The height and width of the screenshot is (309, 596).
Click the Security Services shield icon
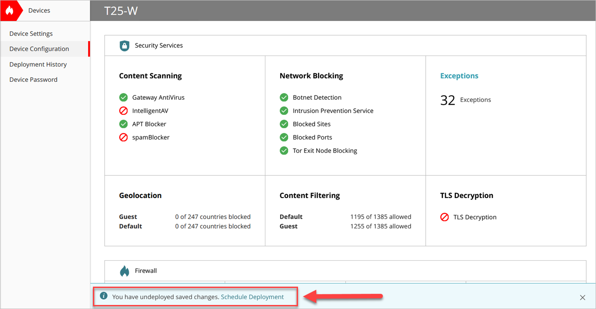pos(124,45)
